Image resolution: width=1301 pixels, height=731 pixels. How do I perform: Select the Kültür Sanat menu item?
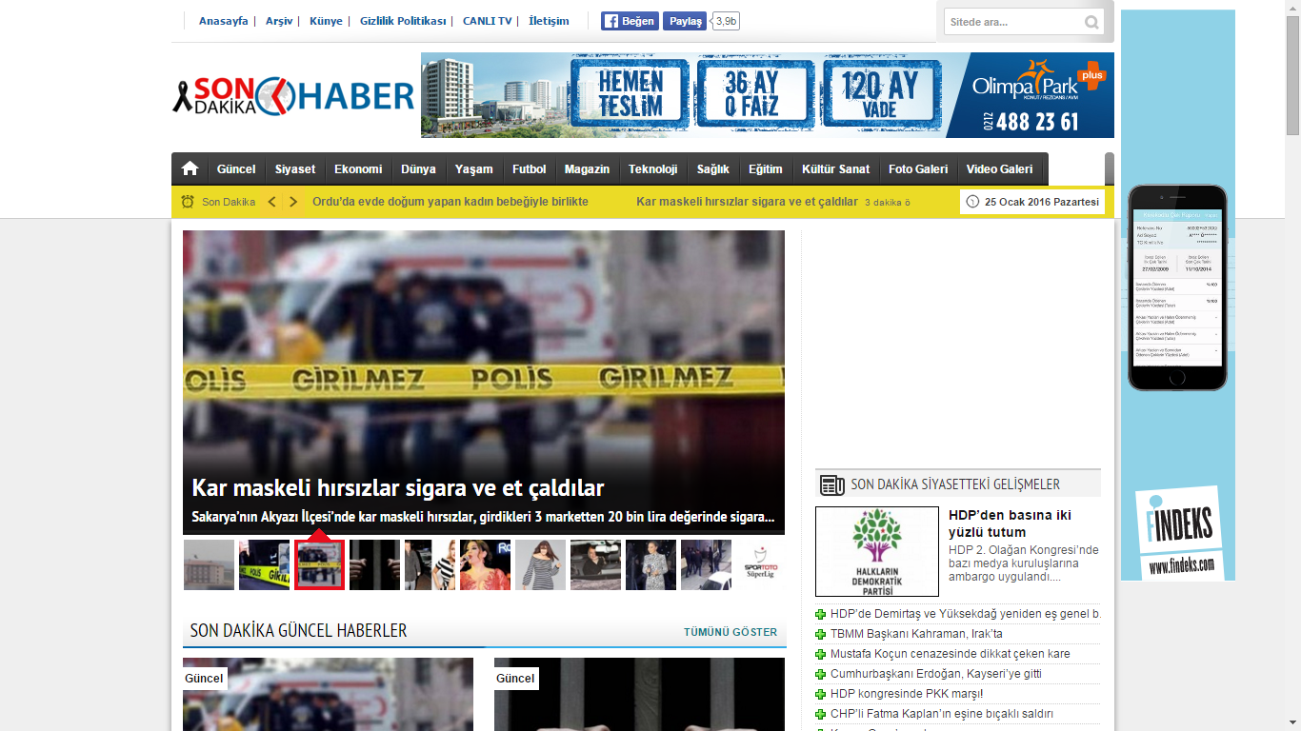pos(835,168)
